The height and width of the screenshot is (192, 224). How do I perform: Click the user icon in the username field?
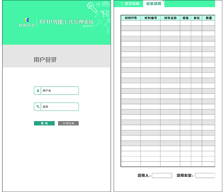pos(38,91)
